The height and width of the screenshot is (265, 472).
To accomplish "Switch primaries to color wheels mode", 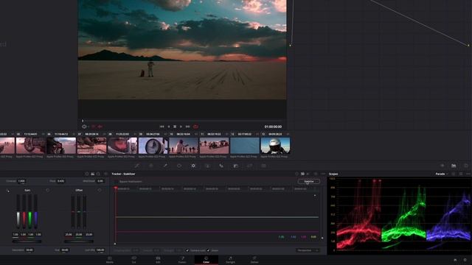I will [87, 174].
